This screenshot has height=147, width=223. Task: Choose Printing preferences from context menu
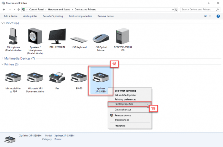[x=125, y=99]
